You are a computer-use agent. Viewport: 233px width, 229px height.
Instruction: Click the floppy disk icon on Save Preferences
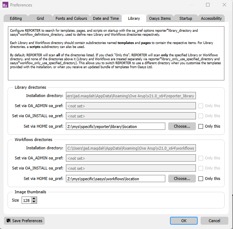[9, 220]
